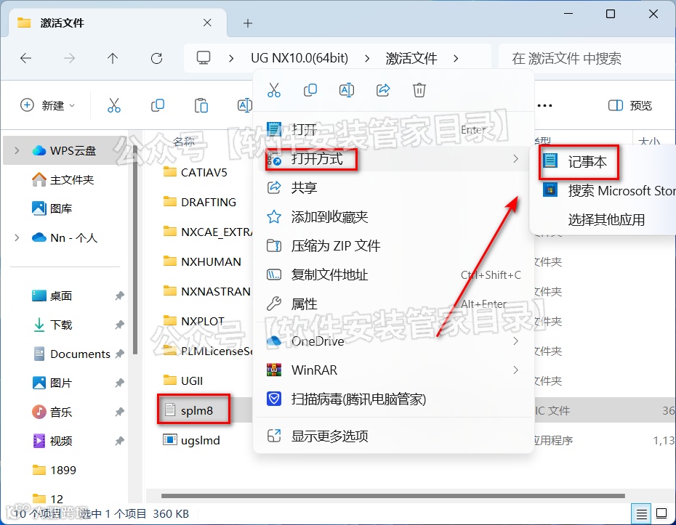Click the toolbar Paste clipboard icon

pos(201,105)
